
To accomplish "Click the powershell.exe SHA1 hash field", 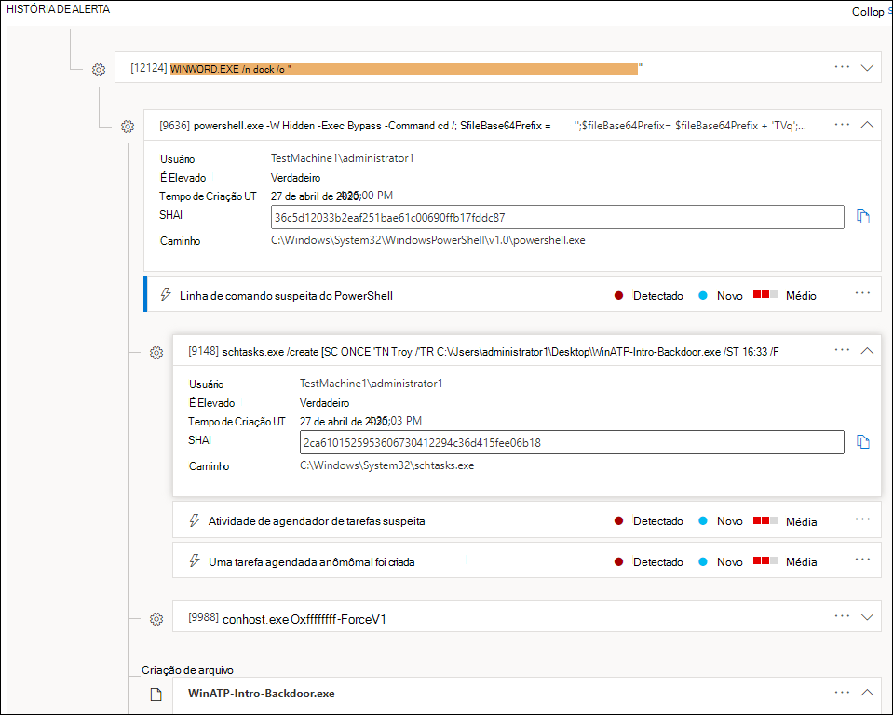I will 557,218.
